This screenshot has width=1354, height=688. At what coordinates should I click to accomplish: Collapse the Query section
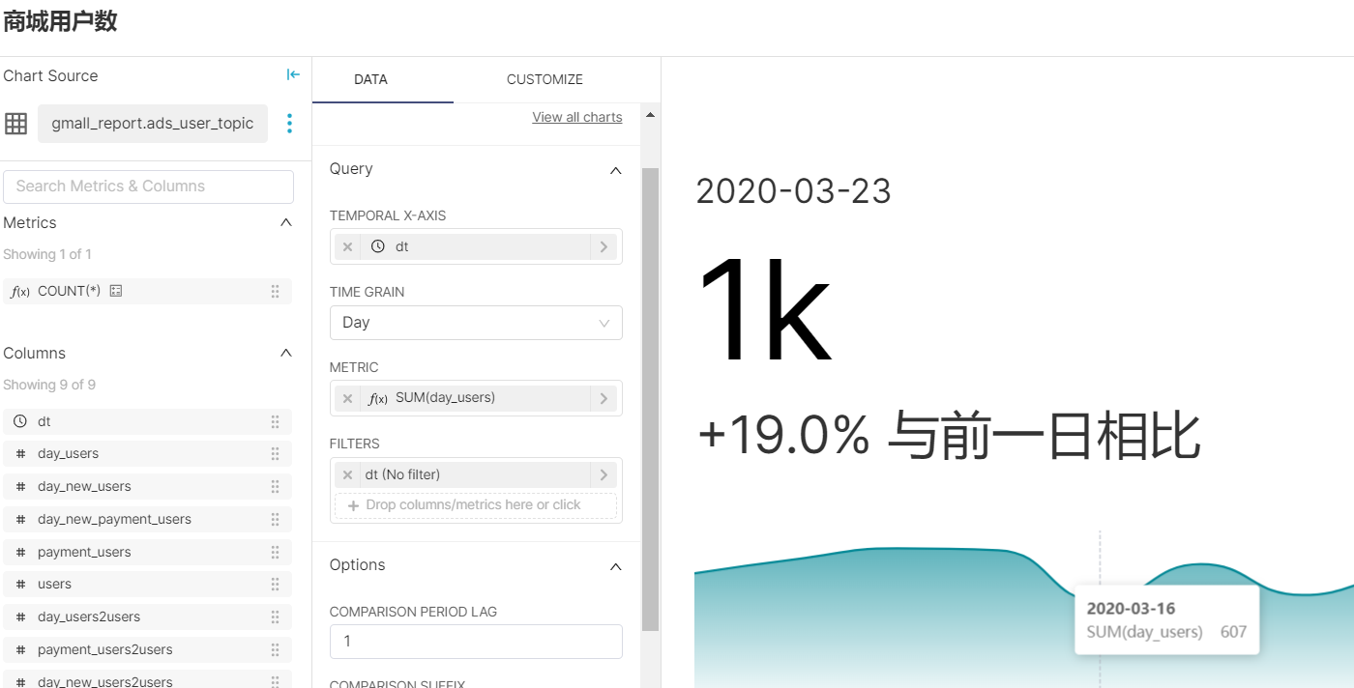[615, 170]
